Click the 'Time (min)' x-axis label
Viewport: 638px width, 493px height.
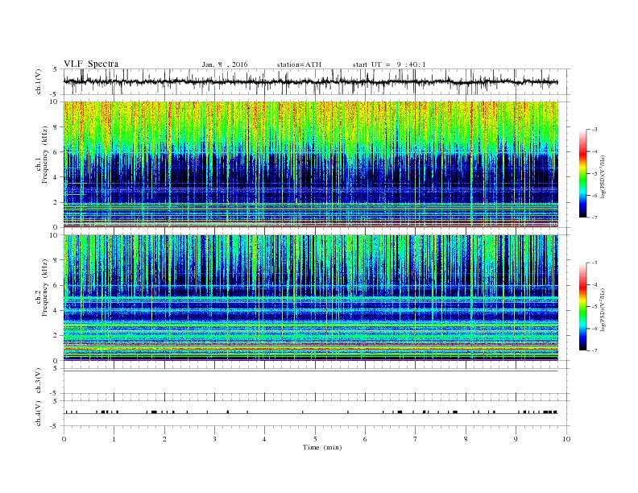click(x=322, y=447)
